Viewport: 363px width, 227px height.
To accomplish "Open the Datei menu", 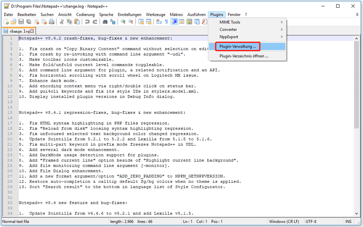I will pyautogui.click(x=8, y=14).
